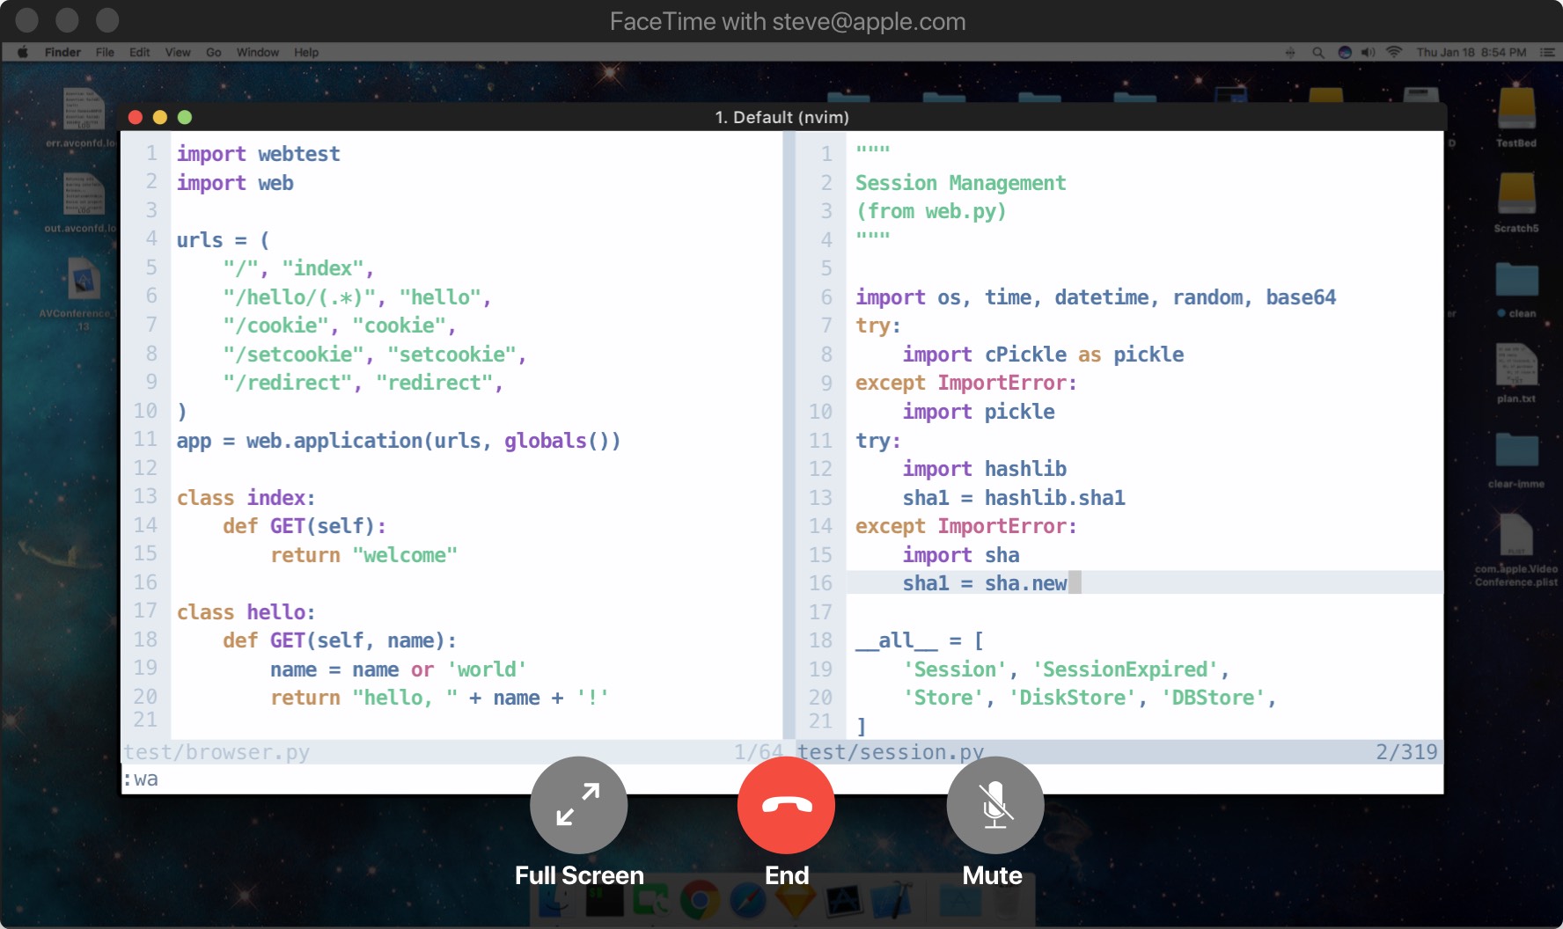Open the blue folder stack in the Dock

(x=959, y=902)
